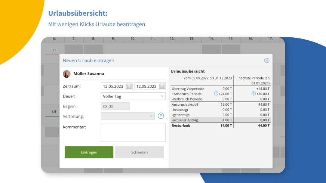This screenshot has width=326, height=183.
Task: Click the start date field of Zeitraum
Action: tap(117, 86)
